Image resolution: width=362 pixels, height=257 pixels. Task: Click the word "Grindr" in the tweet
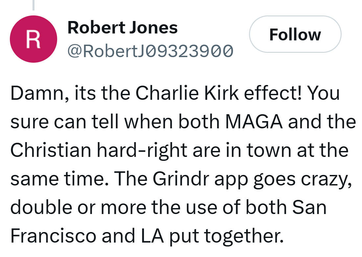coord(177,178)
